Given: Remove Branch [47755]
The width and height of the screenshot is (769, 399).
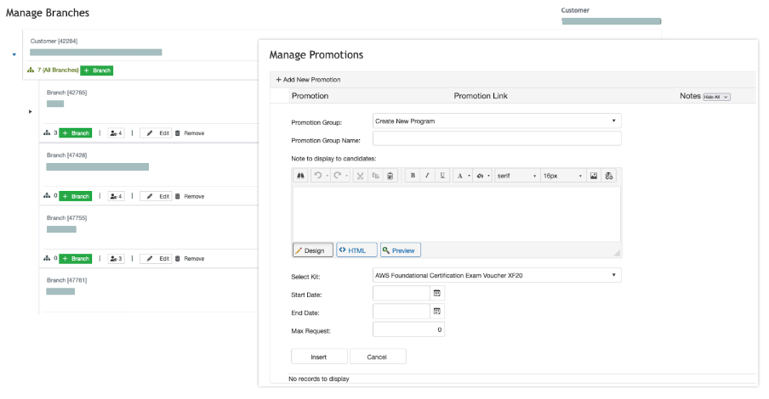Looking at the screenshot, I should point(190,258).
